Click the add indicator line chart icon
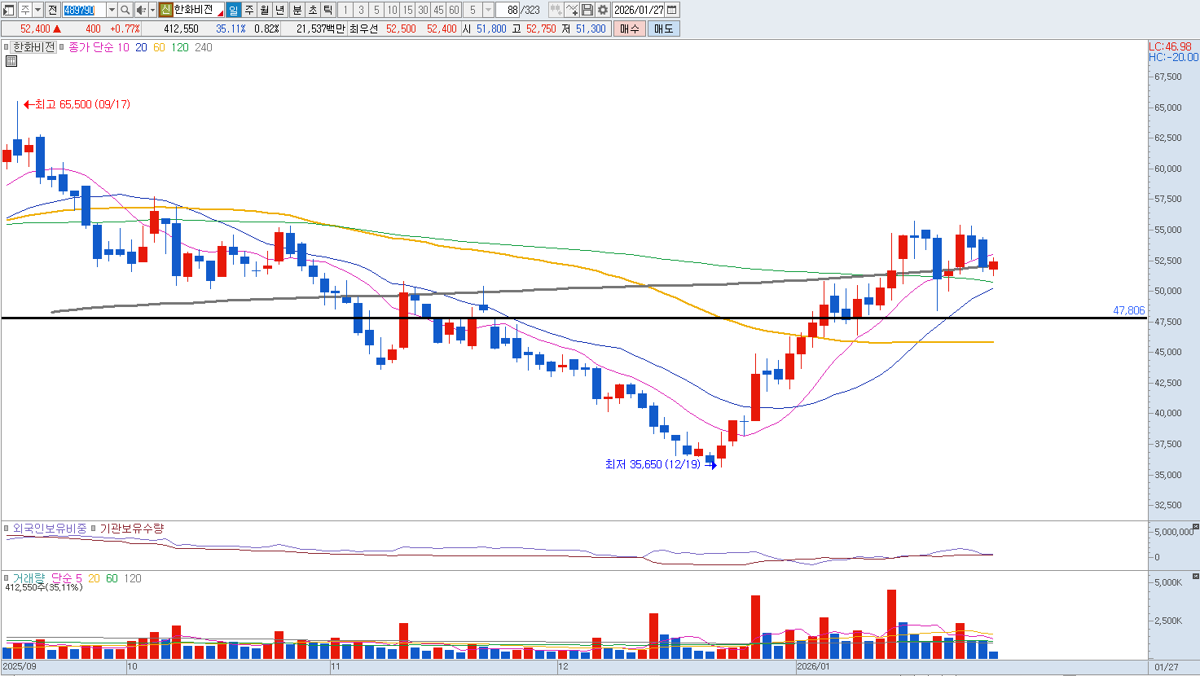 (572, 10)
